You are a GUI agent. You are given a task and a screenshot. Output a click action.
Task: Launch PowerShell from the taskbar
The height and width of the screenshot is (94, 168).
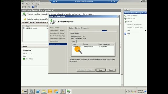[x=38, y=91]
